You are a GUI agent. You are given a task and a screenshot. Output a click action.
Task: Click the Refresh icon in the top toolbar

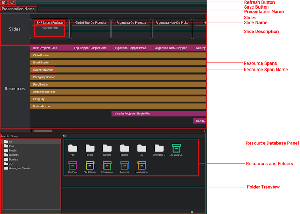pyautogui.click(x=12, y=2)
